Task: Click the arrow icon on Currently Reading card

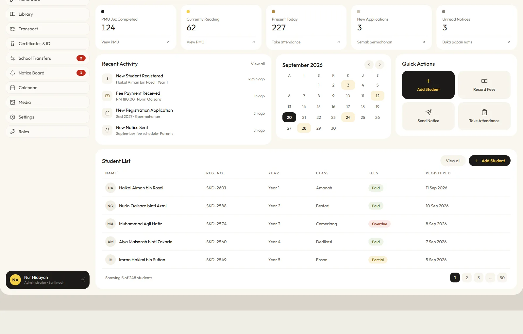Action: 253,42
